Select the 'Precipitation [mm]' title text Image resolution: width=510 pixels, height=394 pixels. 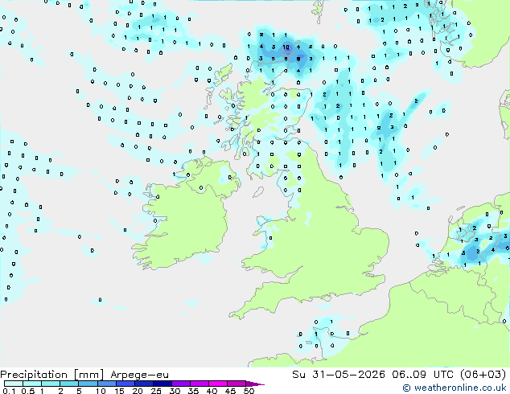[52, 375]
